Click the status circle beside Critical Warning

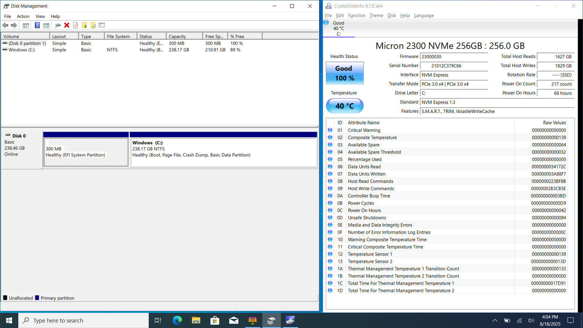[330, 130]
